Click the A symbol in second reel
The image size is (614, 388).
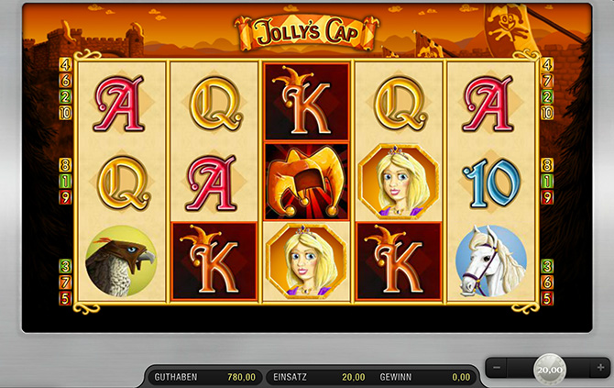click(214, 183)
